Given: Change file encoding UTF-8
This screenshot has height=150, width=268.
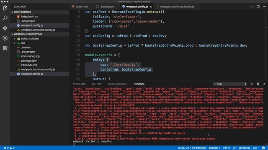Looking at the screenshot, I should tap(226, 148).
